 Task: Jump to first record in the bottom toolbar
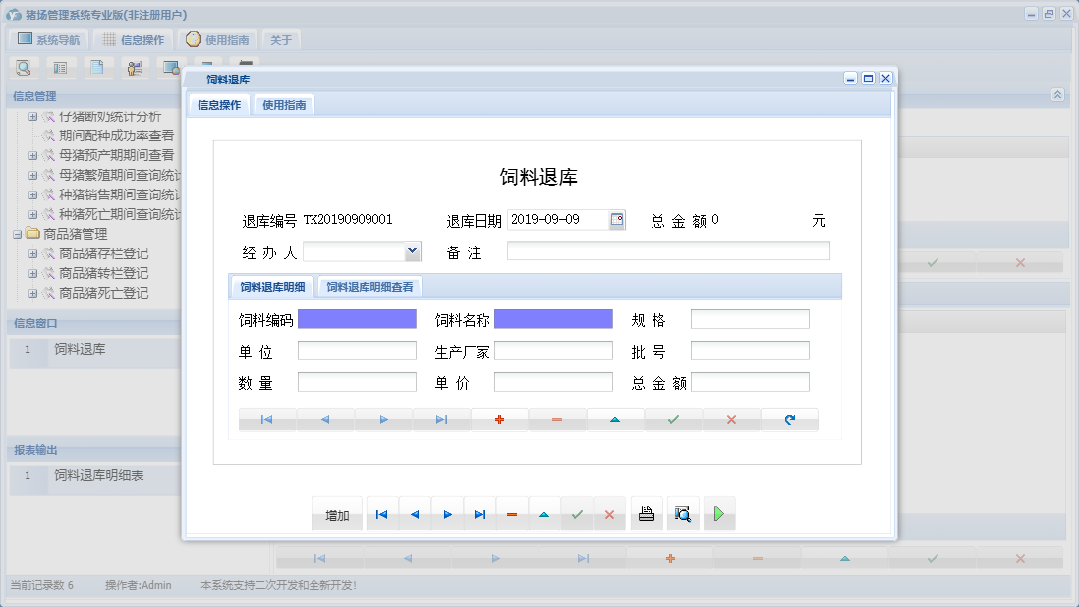[x=382, y=514]
